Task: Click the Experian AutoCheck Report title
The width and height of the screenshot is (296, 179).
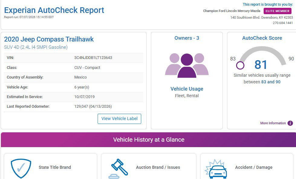Action: tap(54, 10)
